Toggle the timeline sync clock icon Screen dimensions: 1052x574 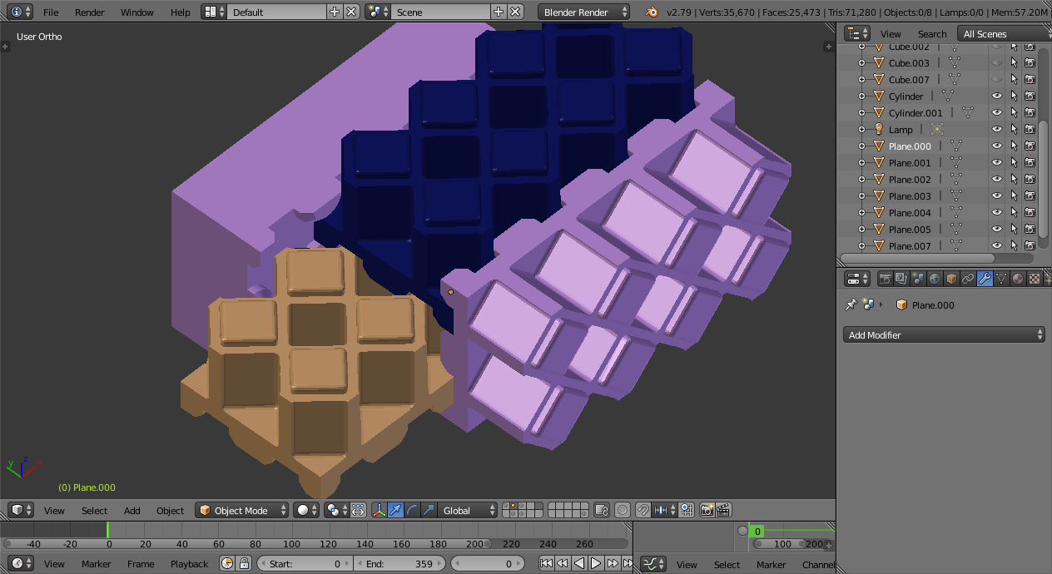pyautogui.click(x=227, y=563)
